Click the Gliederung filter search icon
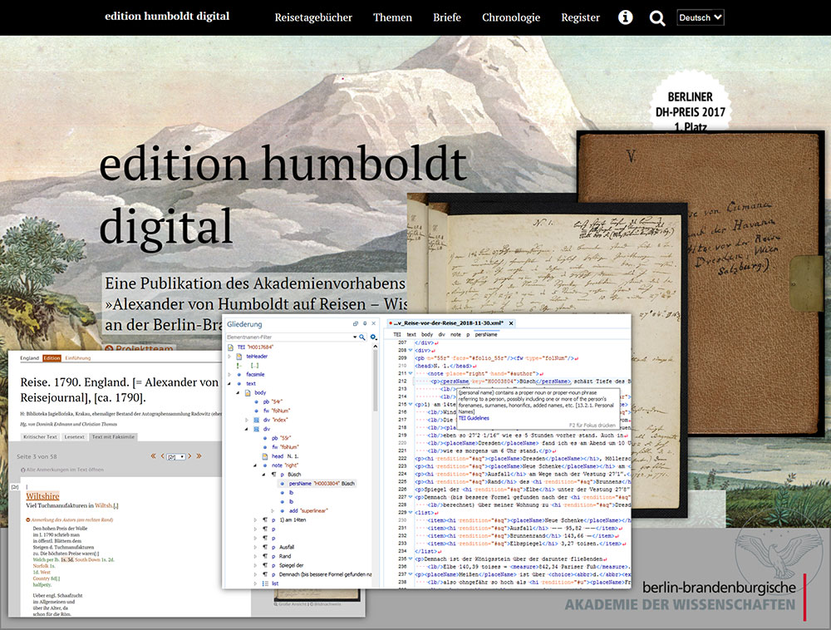The width and height of the screenshot is (831, 630). click(362, 337)
